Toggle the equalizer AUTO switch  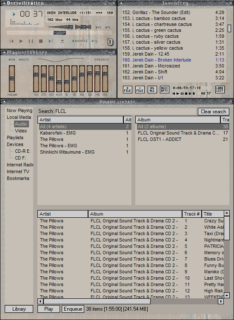(x=24, y=59)
